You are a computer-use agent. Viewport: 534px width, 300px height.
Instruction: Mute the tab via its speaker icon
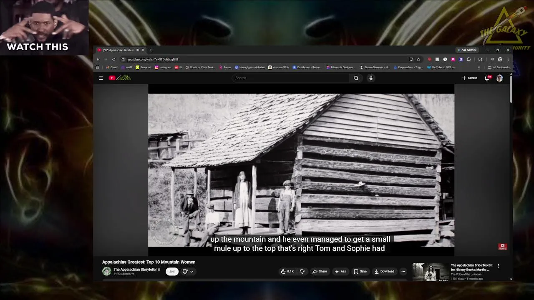coord(138,50)
